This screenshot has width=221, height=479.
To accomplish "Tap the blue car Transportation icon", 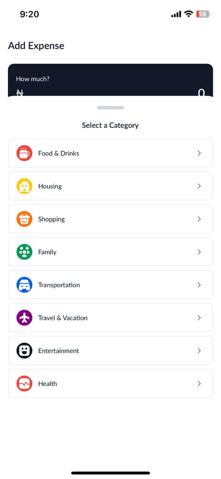I will (x=24, y=285).
